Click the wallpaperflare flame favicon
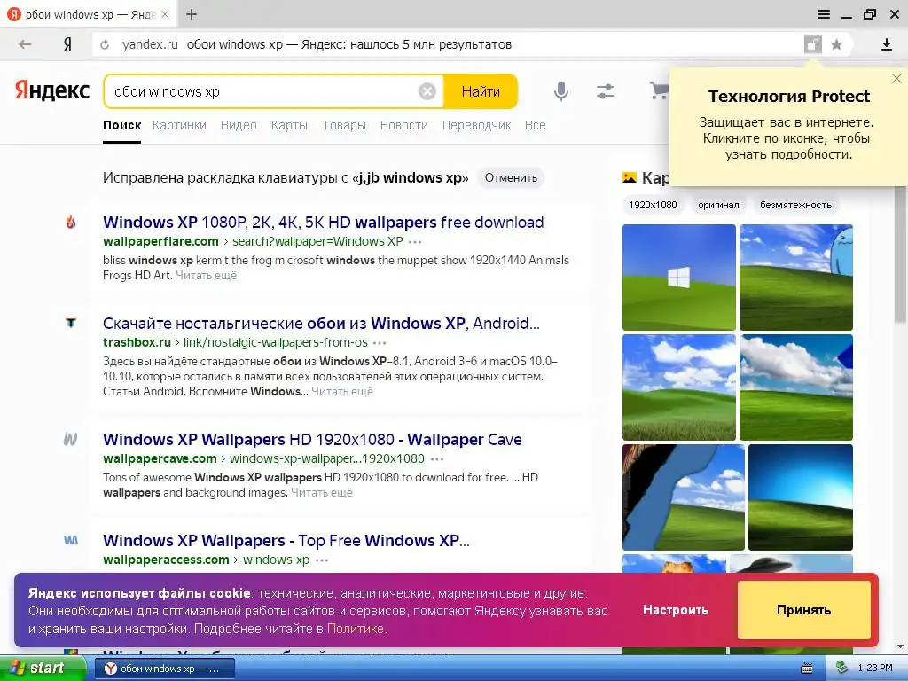 click(71, 222)
